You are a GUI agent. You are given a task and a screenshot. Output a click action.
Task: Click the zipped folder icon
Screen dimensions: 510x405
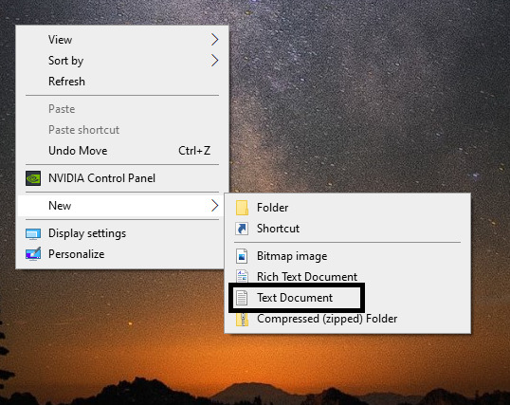[x=242, y=319]
